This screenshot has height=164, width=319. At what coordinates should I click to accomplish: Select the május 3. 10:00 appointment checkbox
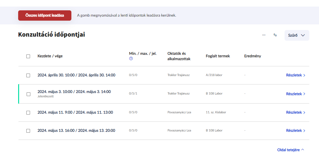28,94
